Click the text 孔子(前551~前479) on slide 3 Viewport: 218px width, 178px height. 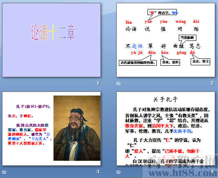[33, 107]
